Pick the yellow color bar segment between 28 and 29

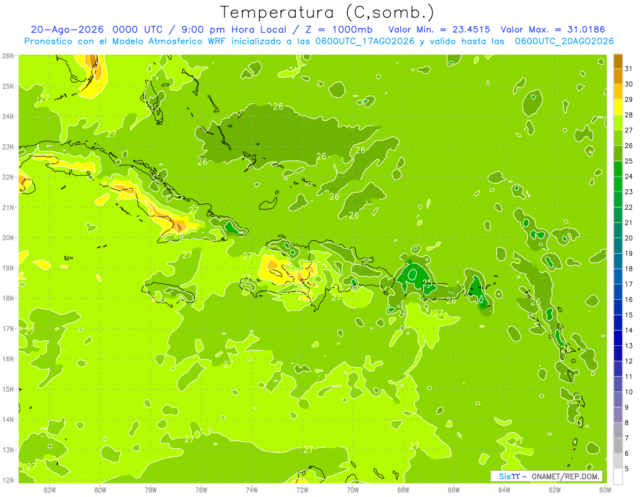[x=618, y=107]
